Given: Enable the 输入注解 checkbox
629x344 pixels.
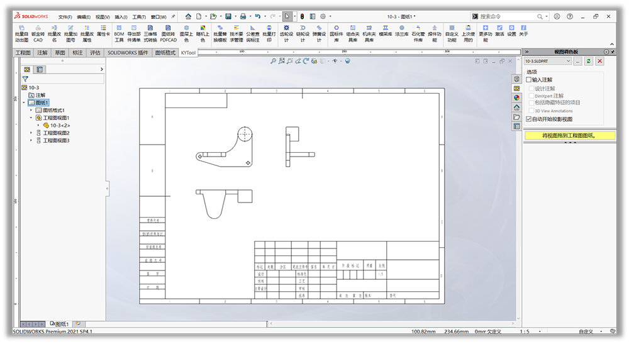Looking at the screenshot, I should point(529,80).
